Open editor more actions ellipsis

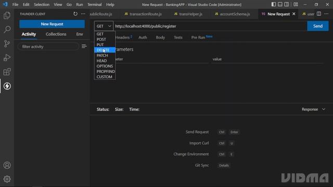pyautogui.click(x=326, y=14)
